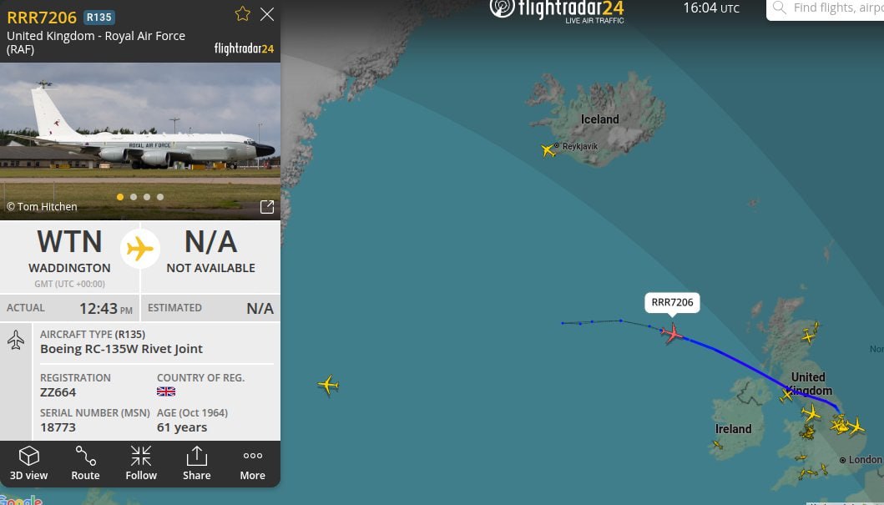The height and width of the screenshot is (505, 884).
Task: Select the lone yellow aircraft over Atlantic
Action: click(x=328, y=385)
